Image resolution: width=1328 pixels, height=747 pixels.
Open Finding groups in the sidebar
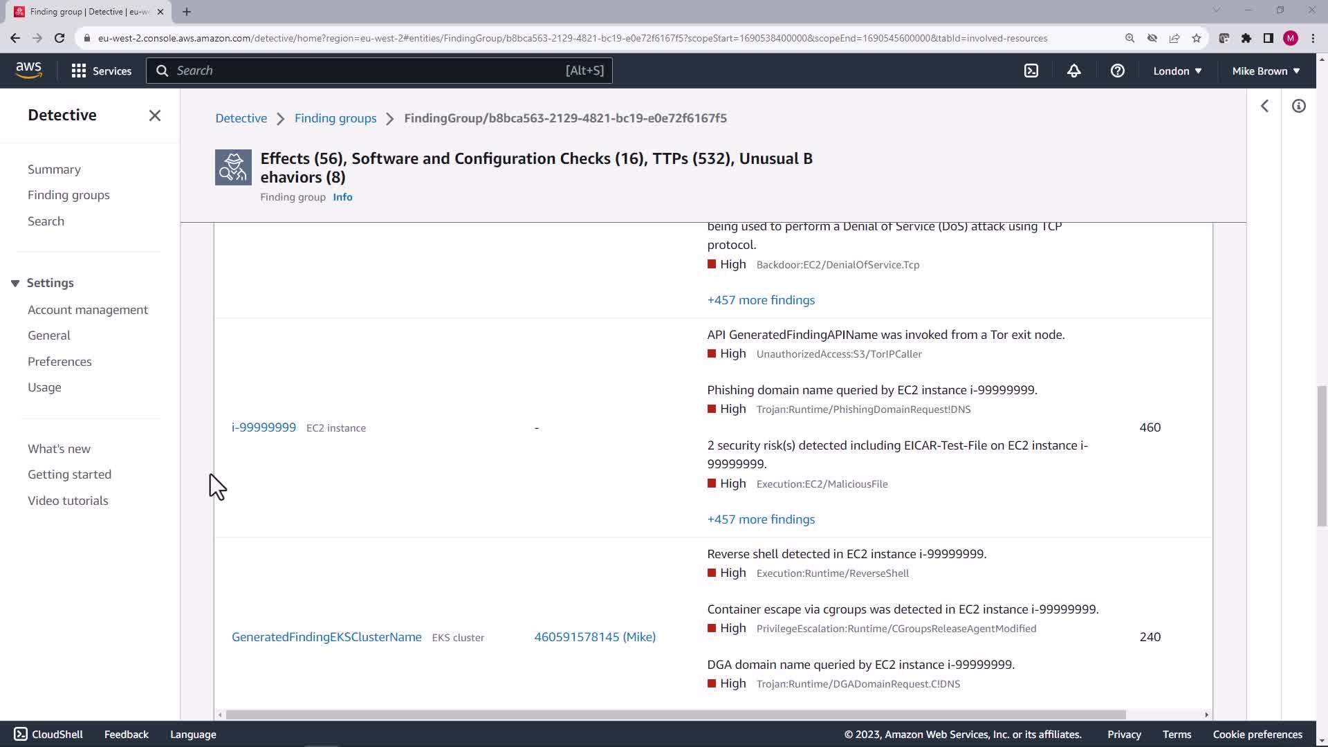(68, 195)
